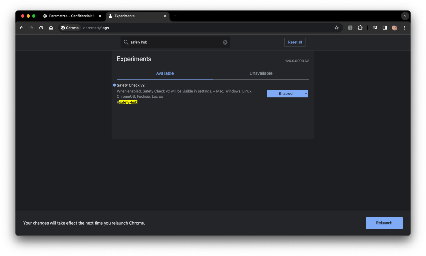Focus the flags search field
This screenshot has height=256, width=426.
point(175,42)
